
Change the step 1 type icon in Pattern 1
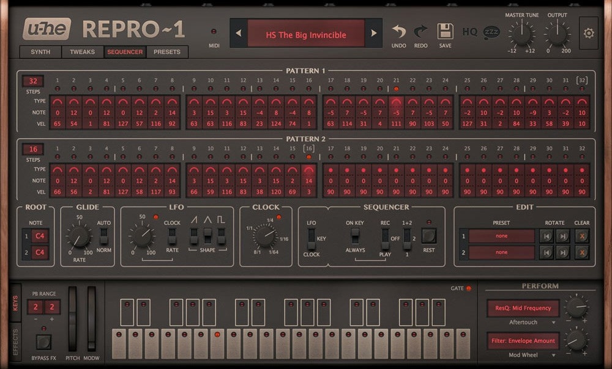click(58, 101)
